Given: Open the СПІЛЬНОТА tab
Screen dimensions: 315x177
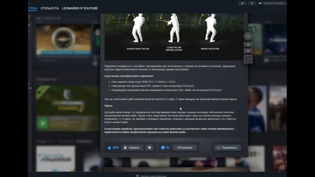Looking at the screenshot, I should click(x=50, y=8).
